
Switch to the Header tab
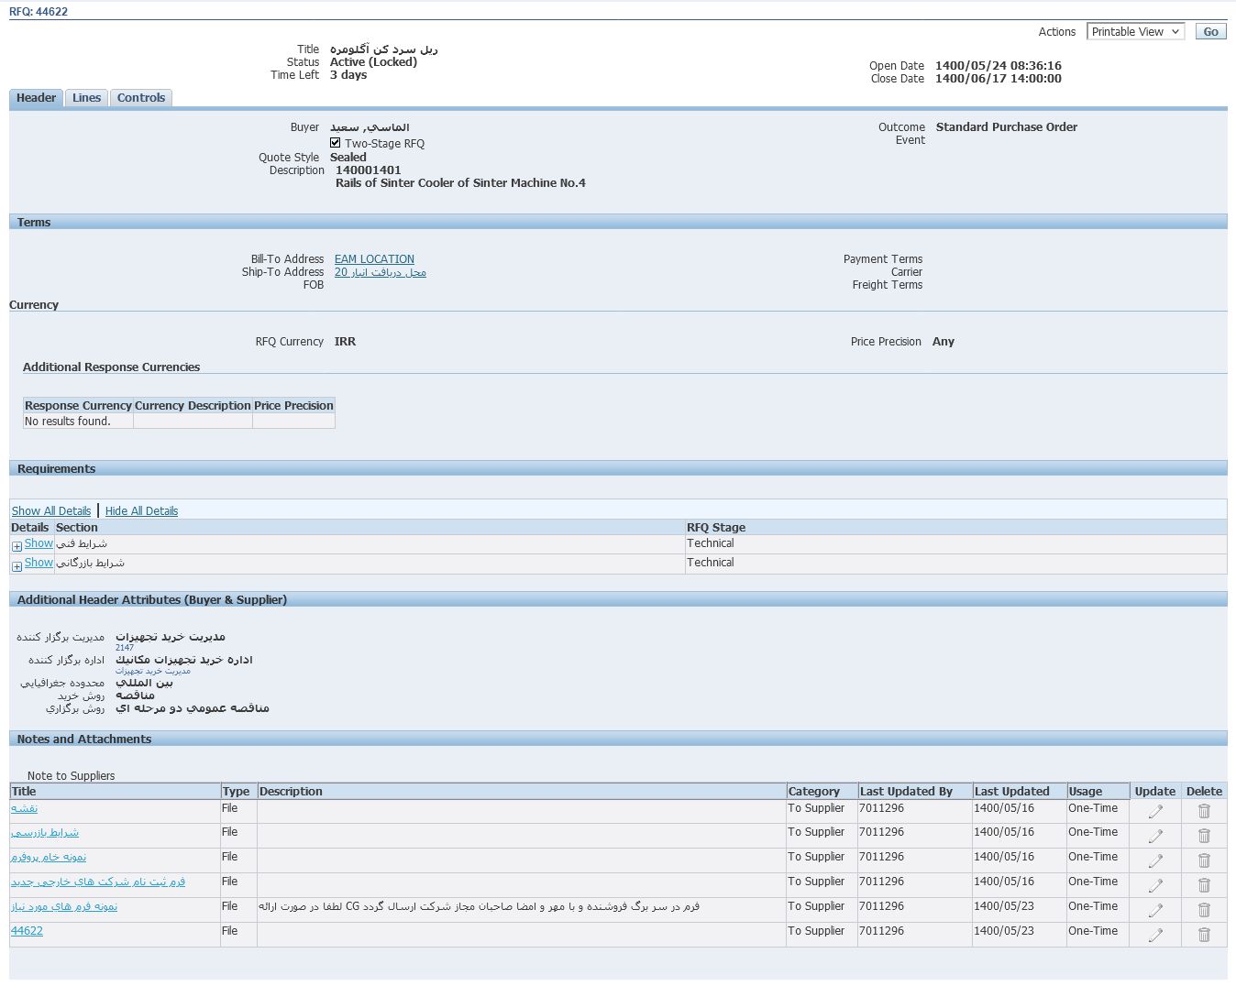36,98
